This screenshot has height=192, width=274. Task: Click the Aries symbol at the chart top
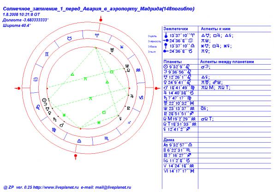97,36
